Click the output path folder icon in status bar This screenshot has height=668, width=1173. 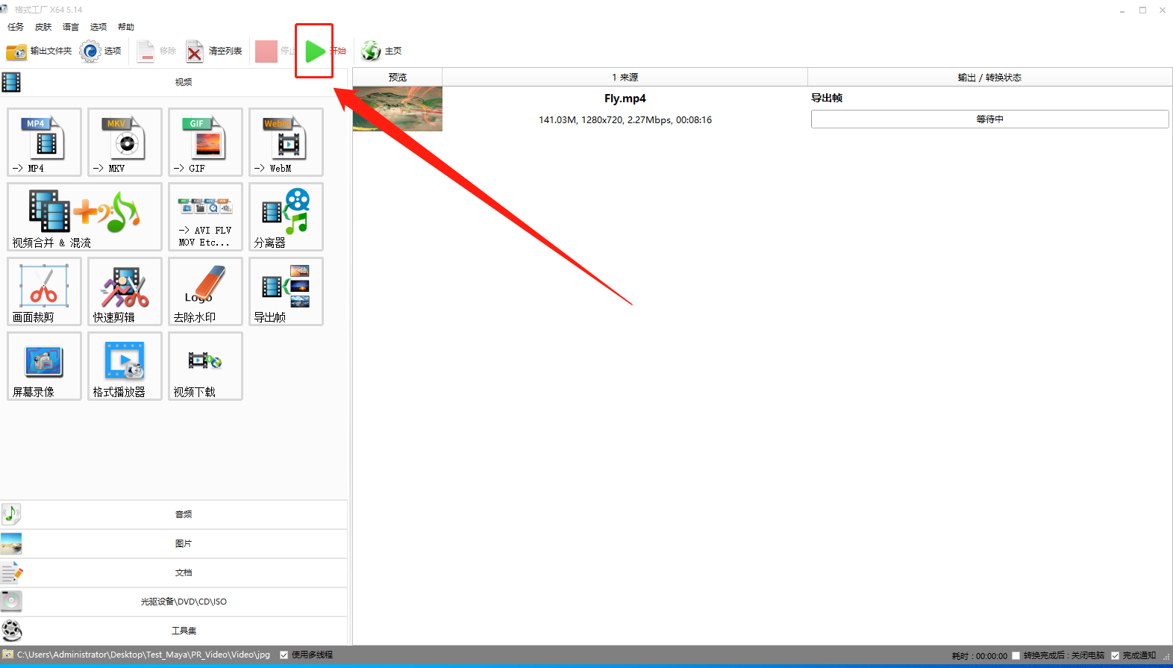pos(8,655)
